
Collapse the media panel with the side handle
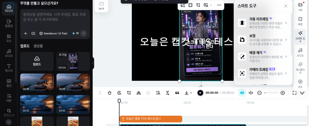point(93,63)
